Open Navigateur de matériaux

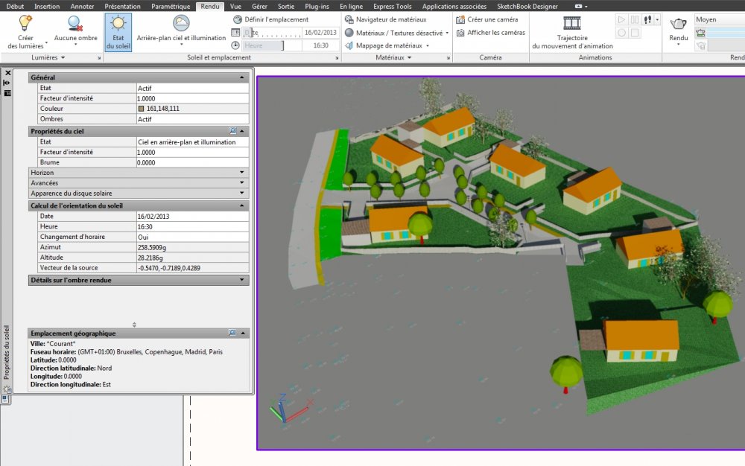[385, 19]
